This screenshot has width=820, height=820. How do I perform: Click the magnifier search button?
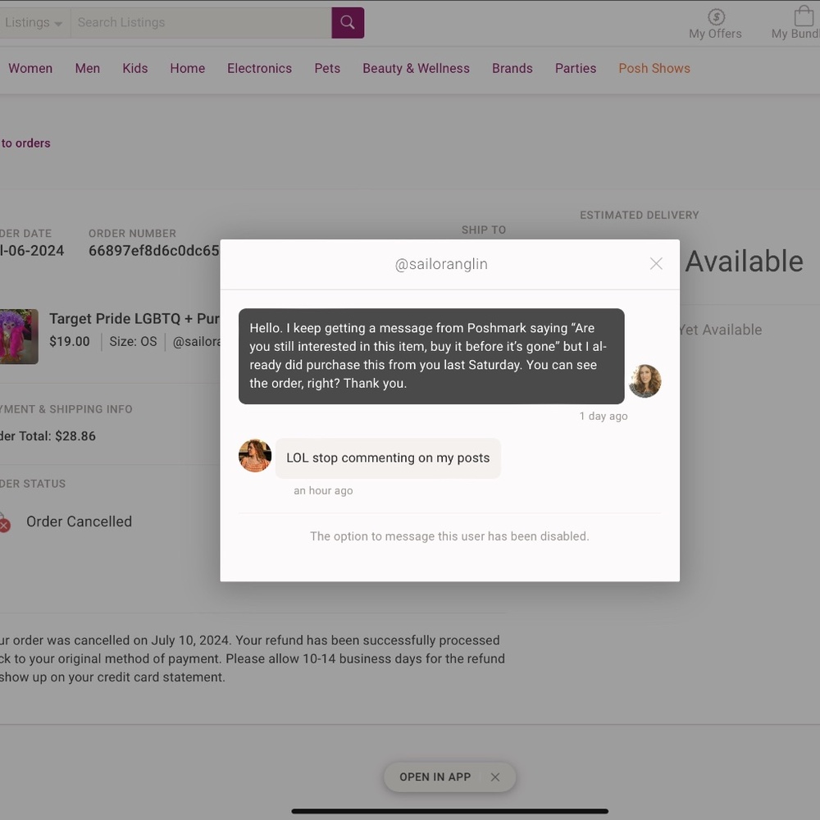coord(348,22)
